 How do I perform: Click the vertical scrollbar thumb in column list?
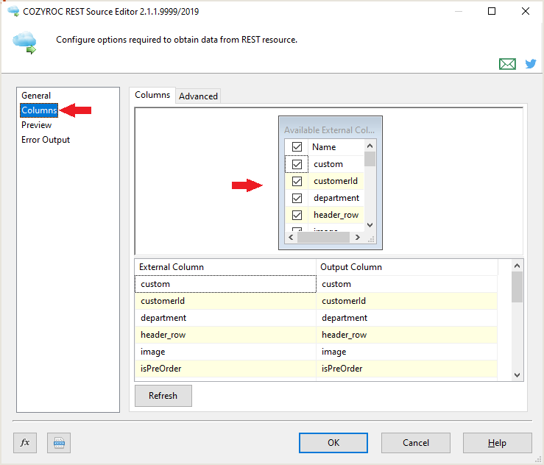coord(370,159)
